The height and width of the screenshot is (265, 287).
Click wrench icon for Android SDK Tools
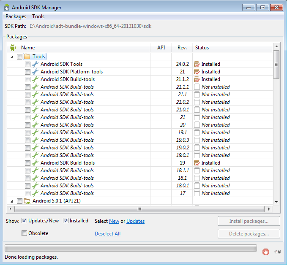35,64
